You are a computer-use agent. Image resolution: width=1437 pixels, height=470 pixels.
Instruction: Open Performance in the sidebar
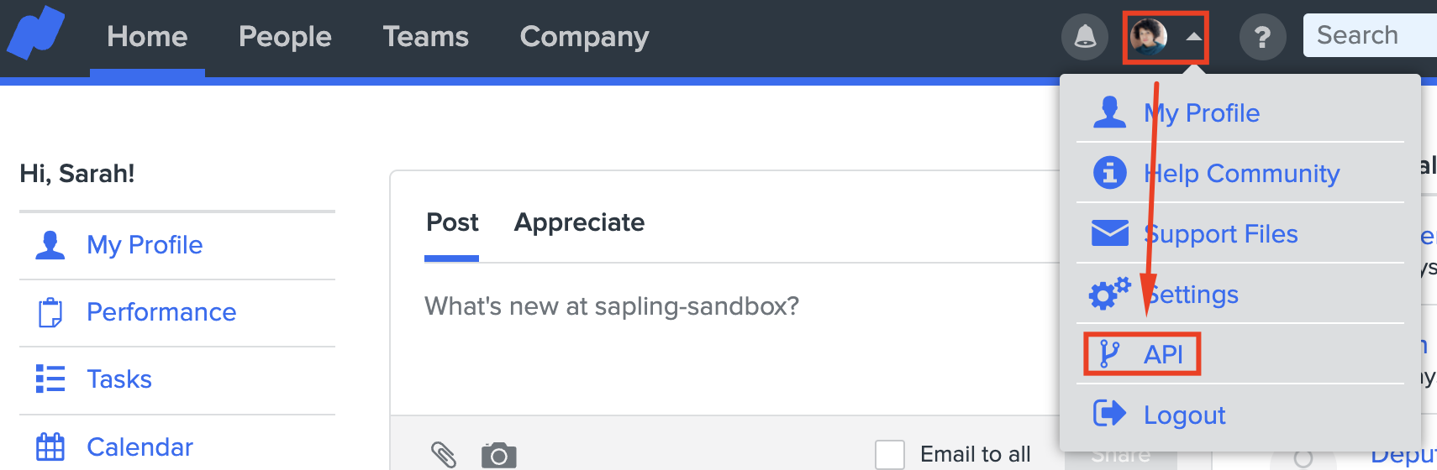coord(161,312)
